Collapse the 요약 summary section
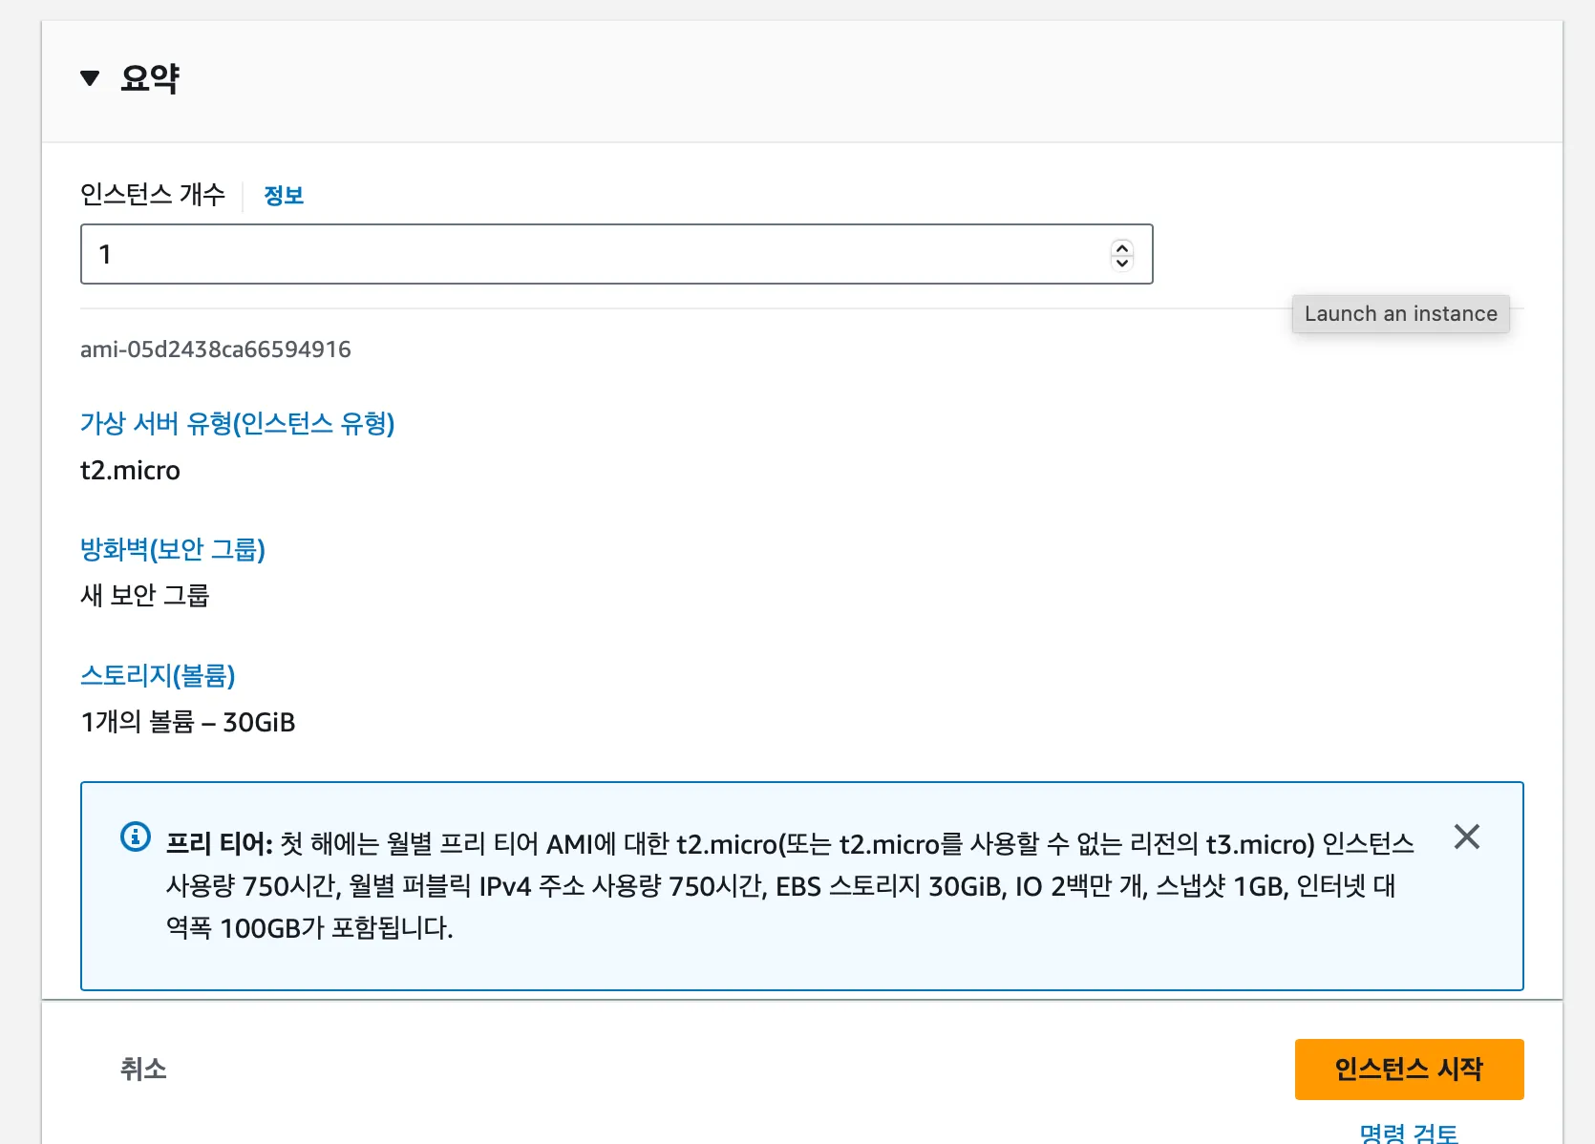The height and width of the screenshot is (1144, 1595). click(90, 78)
